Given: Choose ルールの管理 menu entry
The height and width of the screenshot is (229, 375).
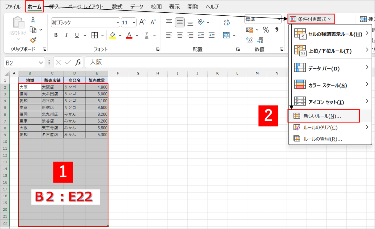Looking at the screenshot, I should point(322,139).
